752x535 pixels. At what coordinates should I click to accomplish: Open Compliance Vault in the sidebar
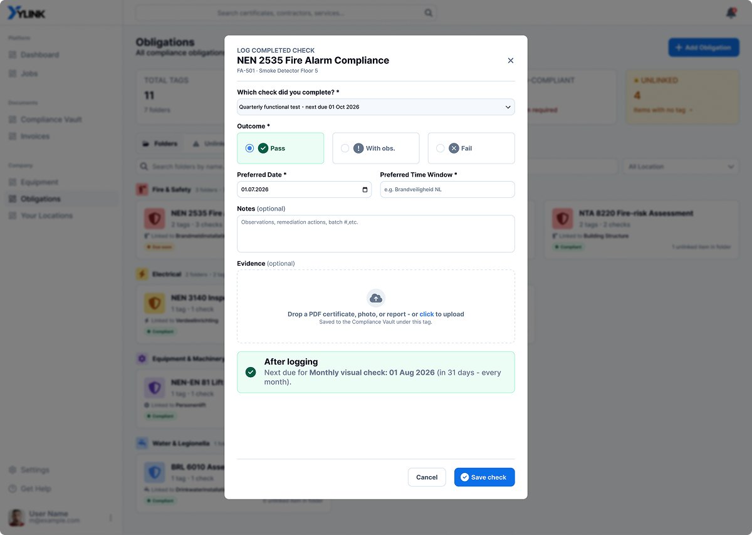[51, 120]
